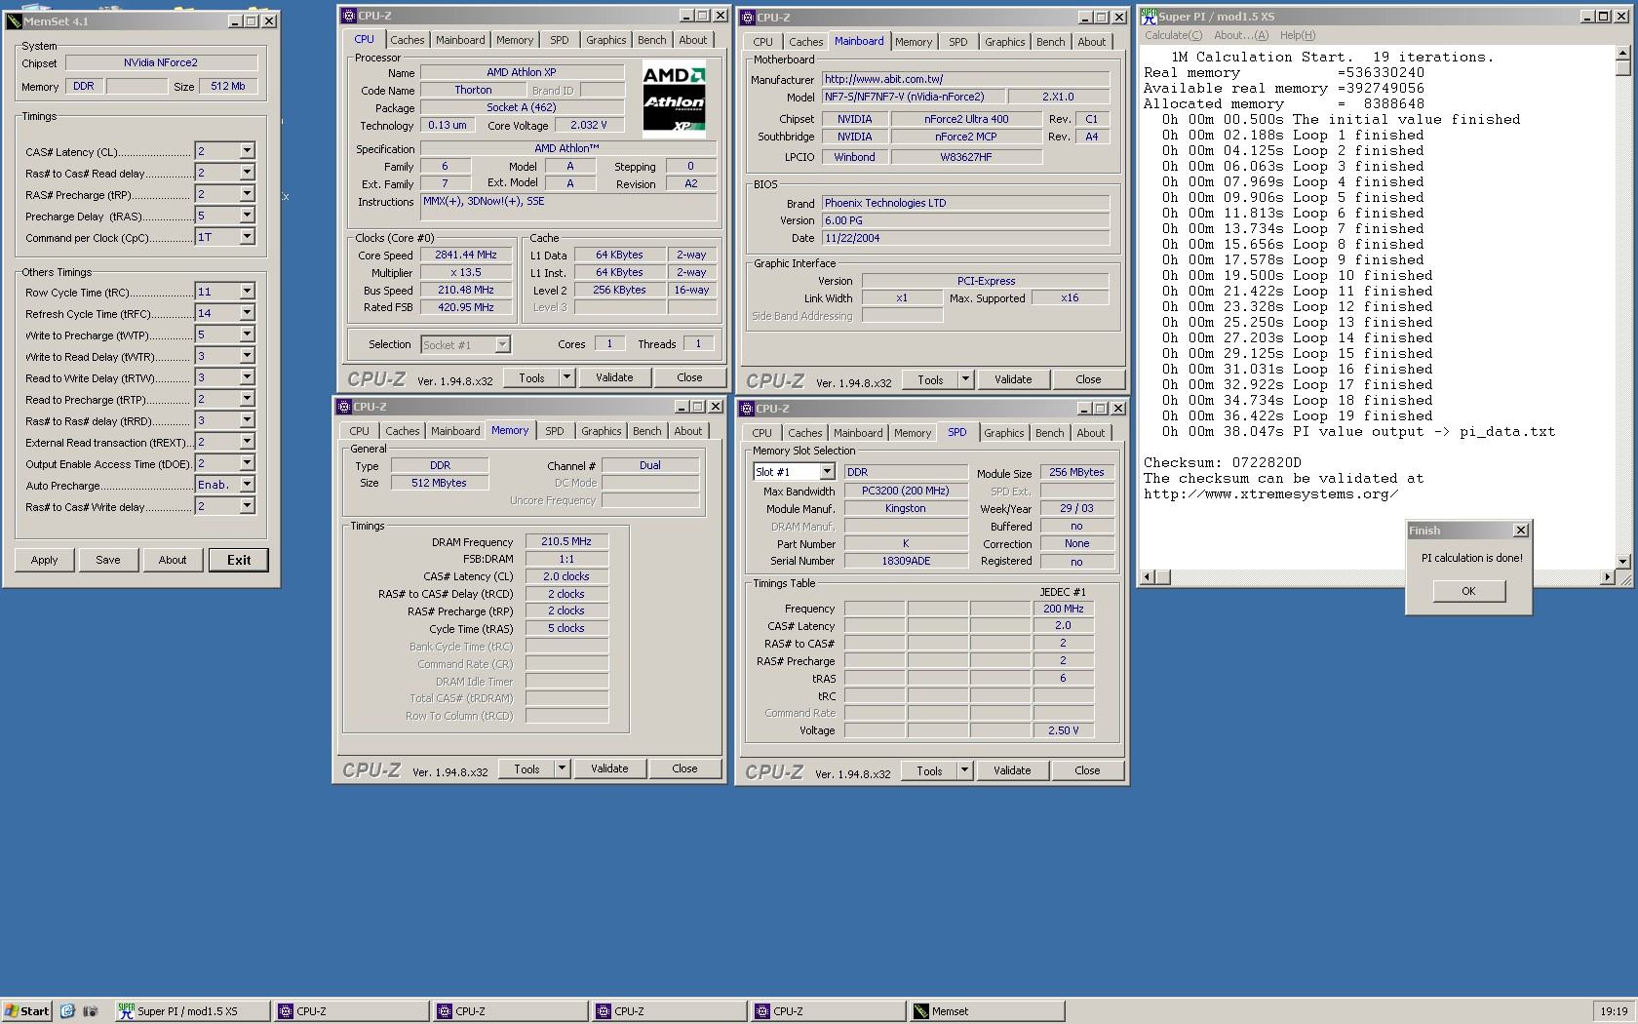This screenshot has width=1638, height=1024.
Task: Click the Module Manuf. value Kingston
Action: coord(906,508)
